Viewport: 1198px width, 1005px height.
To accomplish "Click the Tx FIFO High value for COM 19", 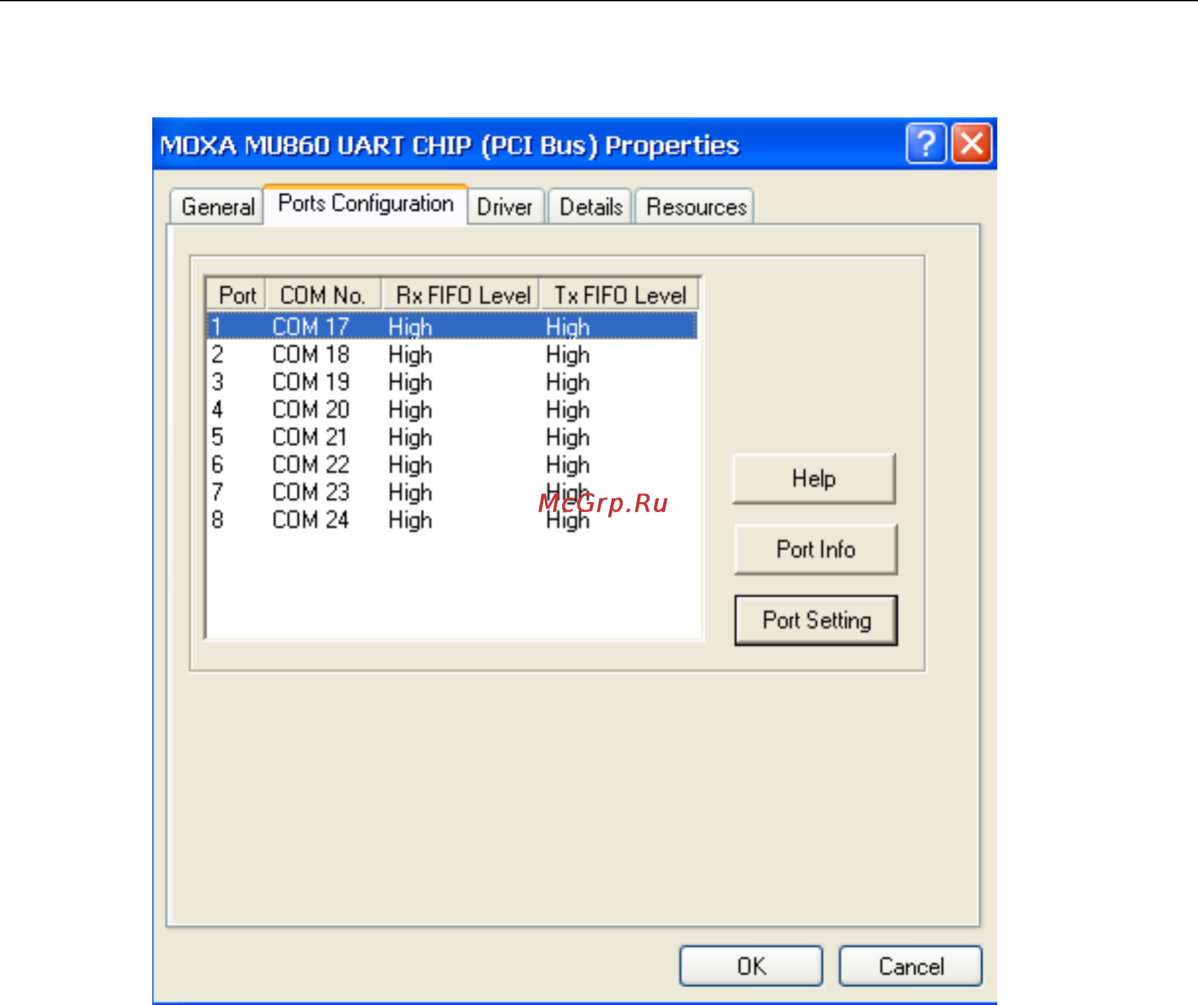I will (x=568, y=383).
